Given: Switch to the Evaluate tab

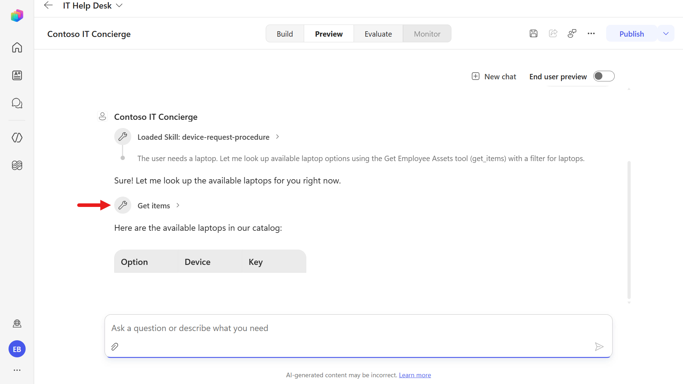Looking at the screenshot, I should (378, 34).
